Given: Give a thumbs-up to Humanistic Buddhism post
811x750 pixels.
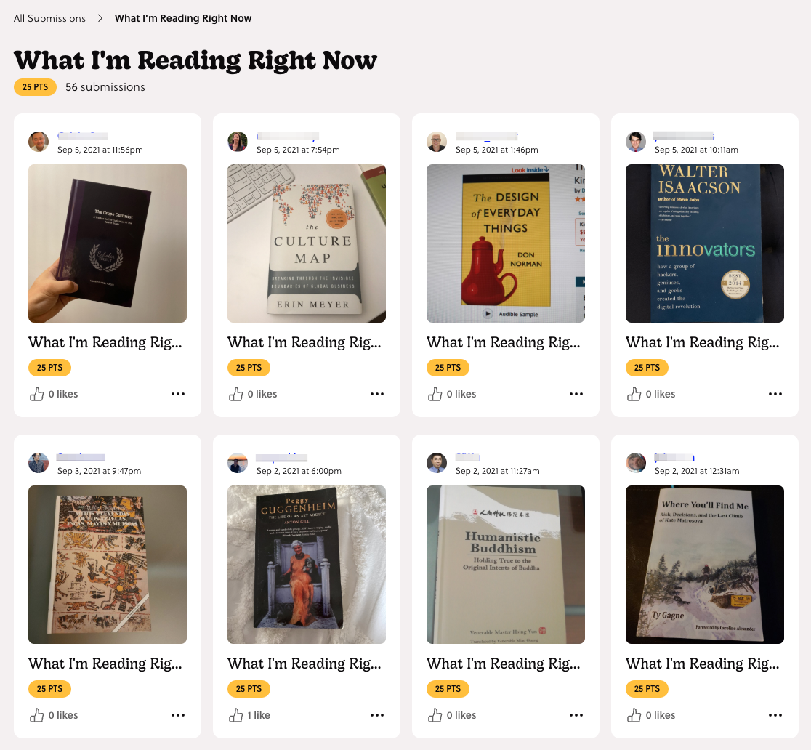Looking at the screenshot, I should click(x=435, y=715).
